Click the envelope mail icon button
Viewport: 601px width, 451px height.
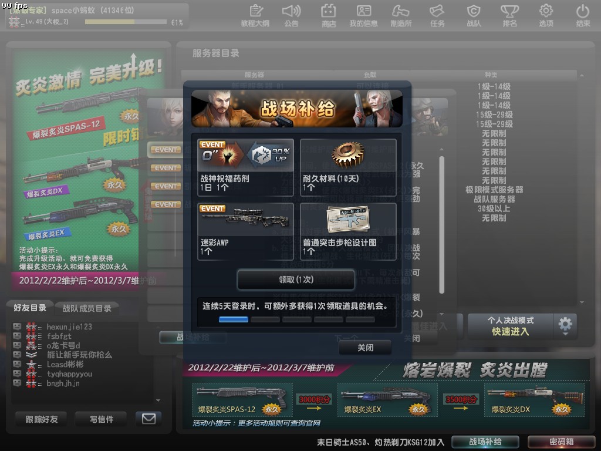148,419
